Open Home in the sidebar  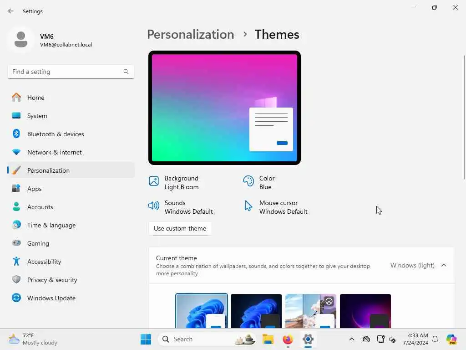pyautogui.click(x=71, y=98)
